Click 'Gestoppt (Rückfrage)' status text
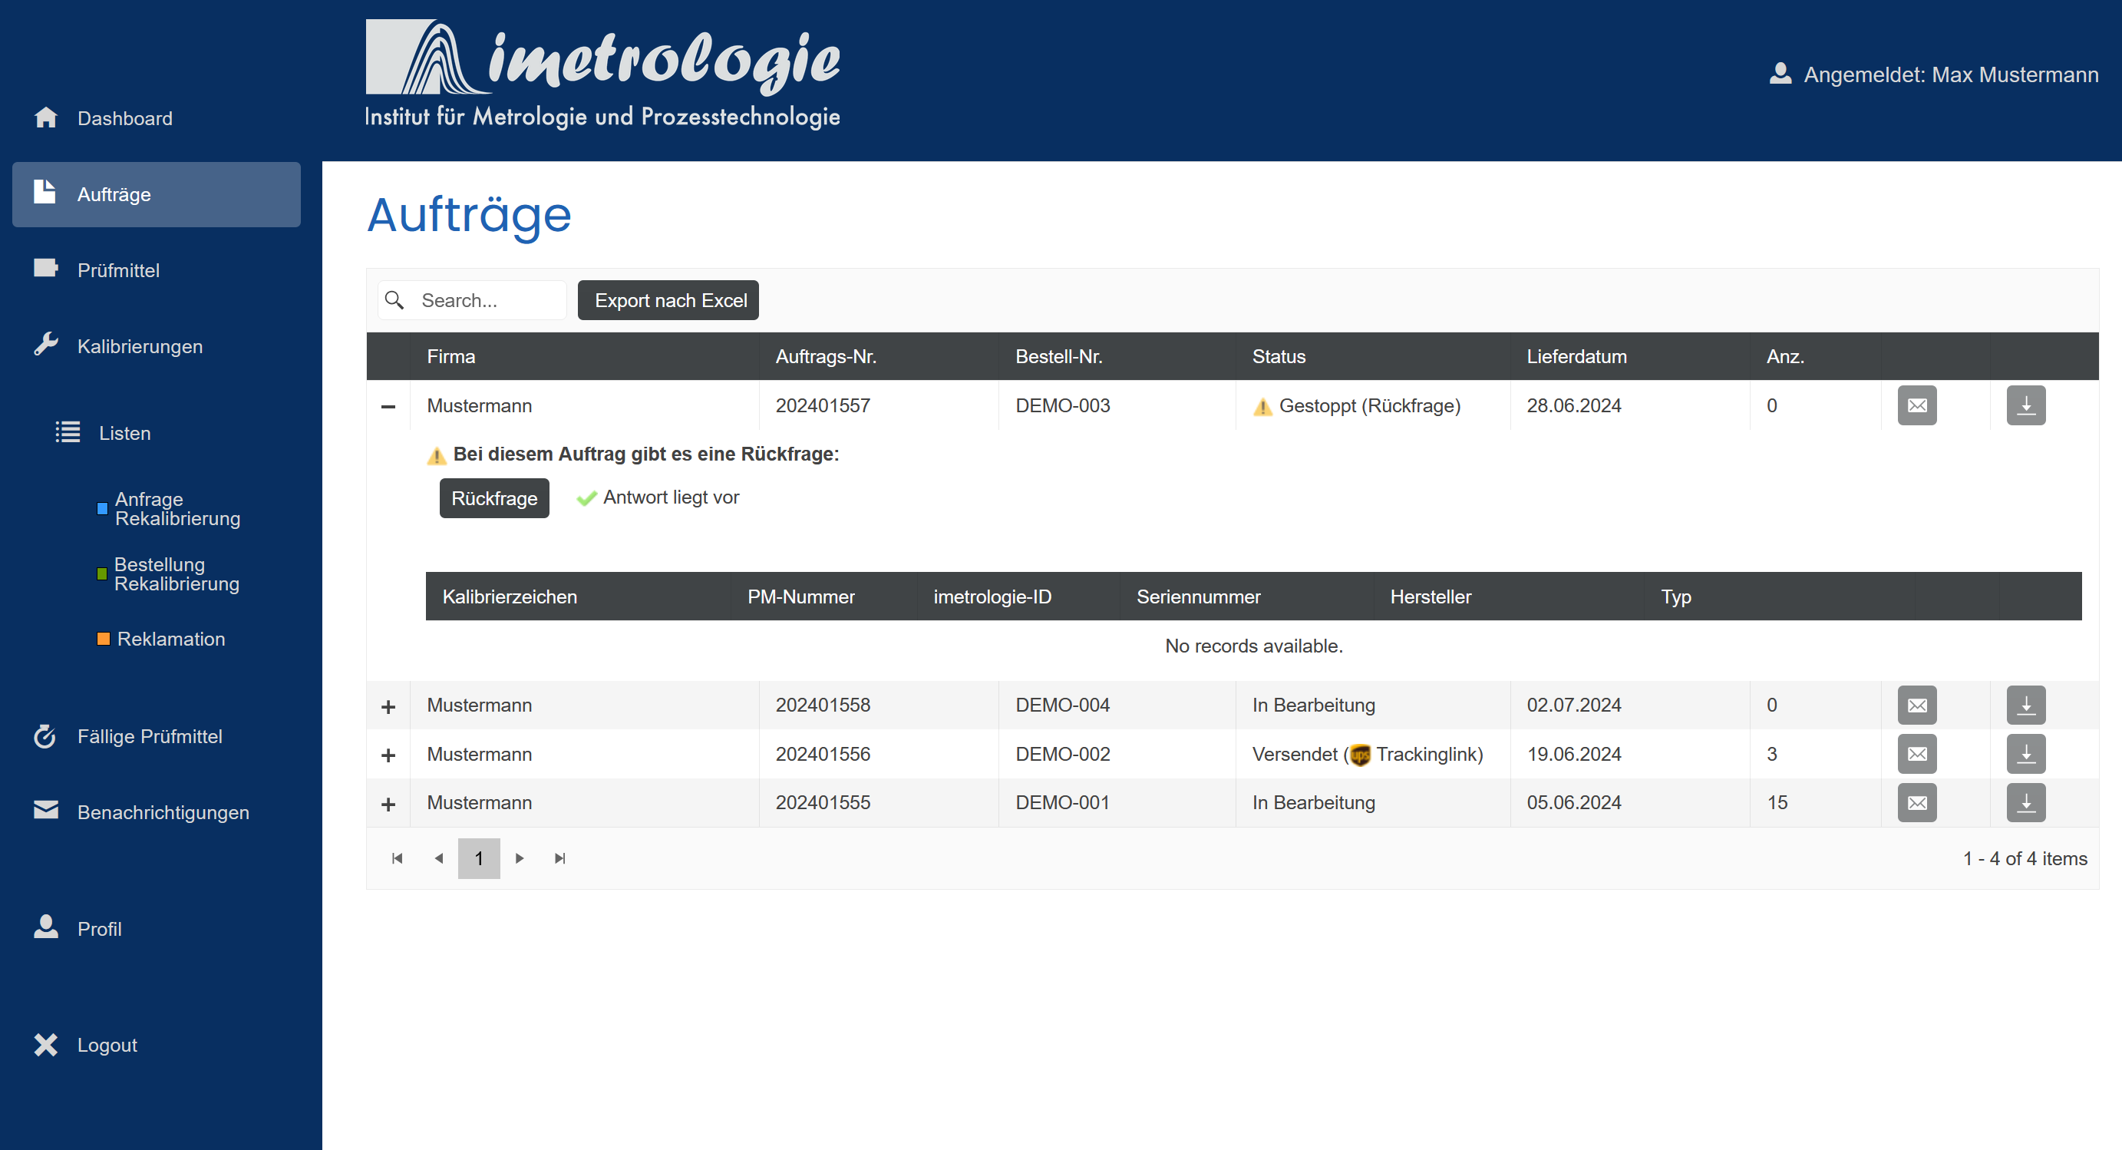The height and width of the screenshot is (1150, 2122). click(x=1370, y=406)
